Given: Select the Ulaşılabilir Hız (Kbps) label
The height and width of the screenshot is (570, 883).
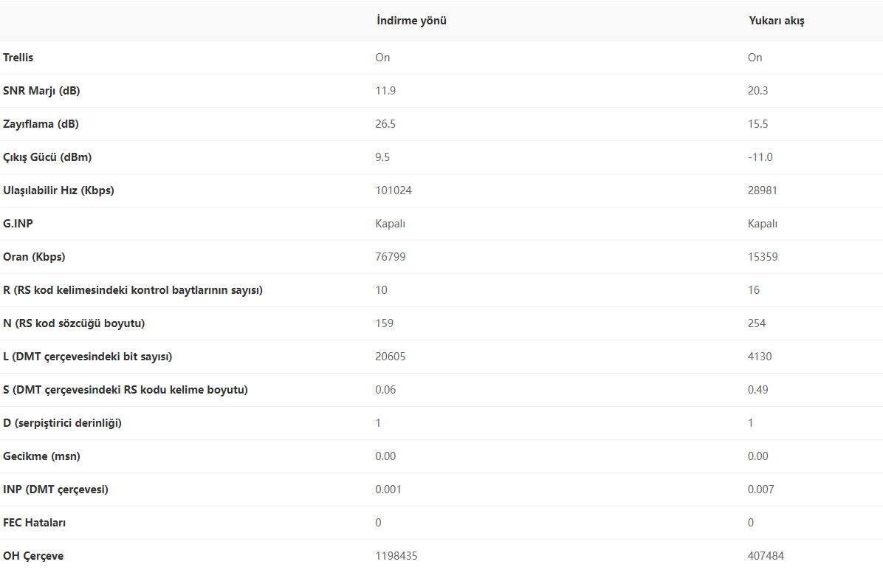Looking at the screenshot, I should (x=58, y=190).
